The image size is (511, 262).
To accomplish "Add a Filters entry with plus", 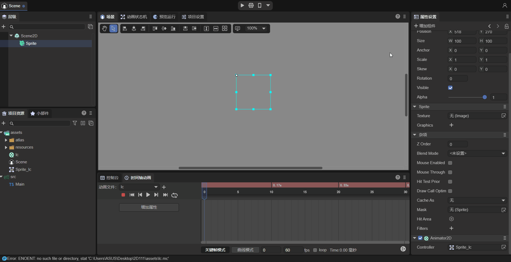I will click(451, 228).
